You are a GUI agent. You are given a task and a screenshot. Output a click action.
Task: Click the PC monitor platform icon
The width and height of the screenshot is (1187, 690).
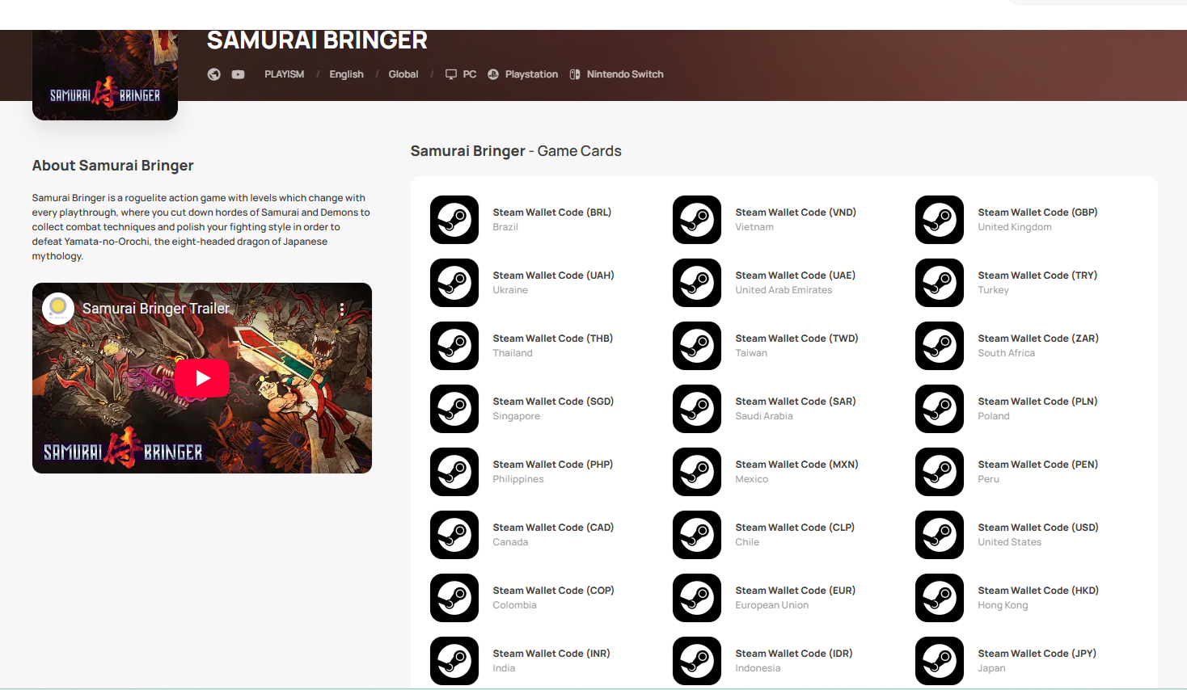(451, 74)
